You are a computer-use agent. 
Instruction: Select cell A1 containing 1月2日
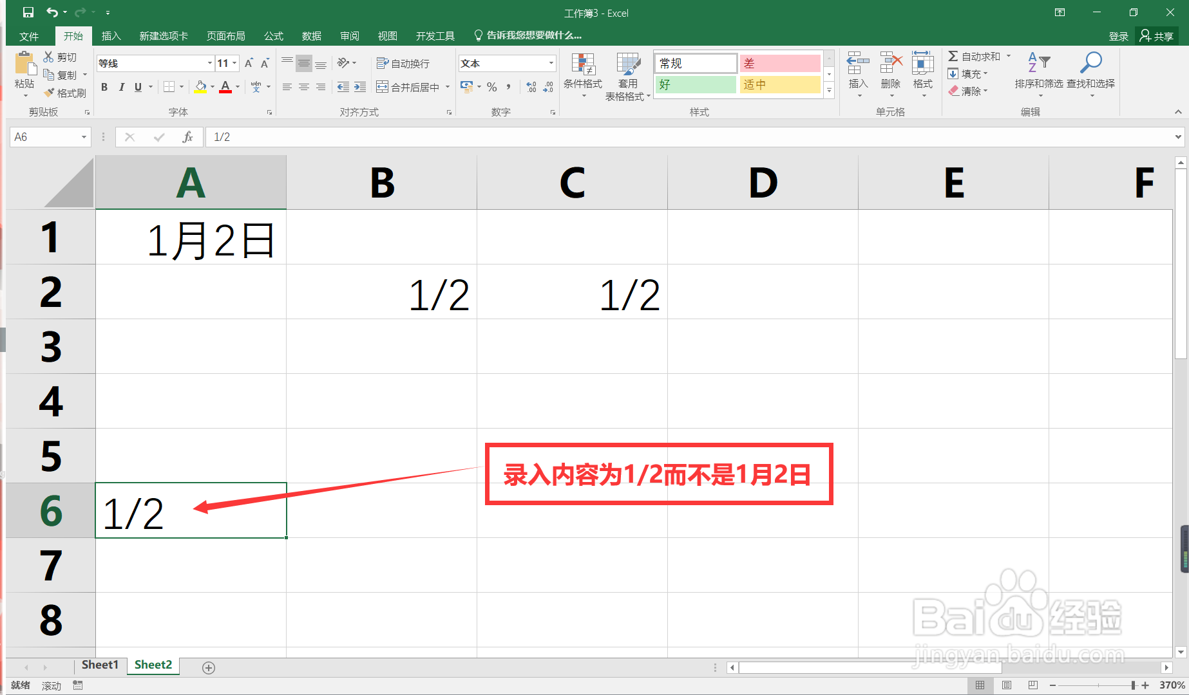point(191,237)
